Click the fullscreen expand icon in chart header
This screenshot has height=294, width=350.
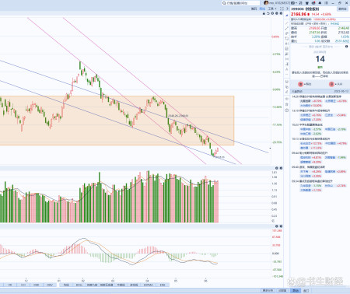282,9
